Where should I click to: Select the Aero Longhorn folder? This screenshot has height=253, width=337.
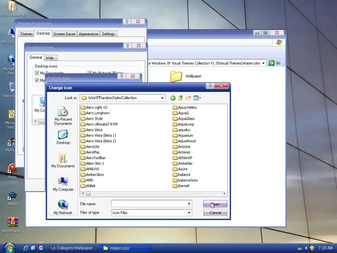(x=95, y=113)
